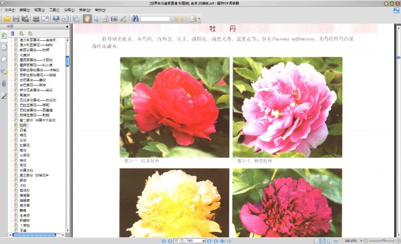
Task: Open the 帮助 menu
Action: 100,10
